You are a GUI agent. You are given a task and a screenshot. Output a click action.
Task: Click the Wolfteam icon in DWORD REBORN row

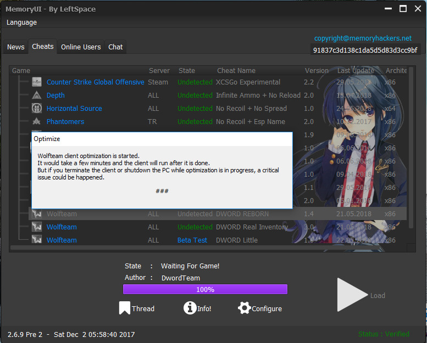coord(37,214)
